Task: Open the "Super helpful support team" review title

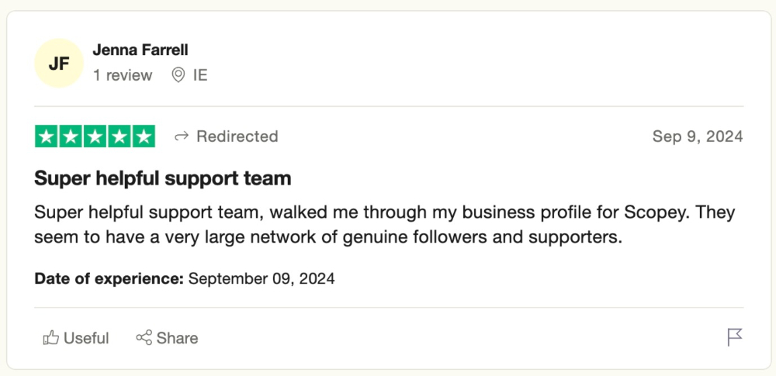Action: [x=163, y=178]
